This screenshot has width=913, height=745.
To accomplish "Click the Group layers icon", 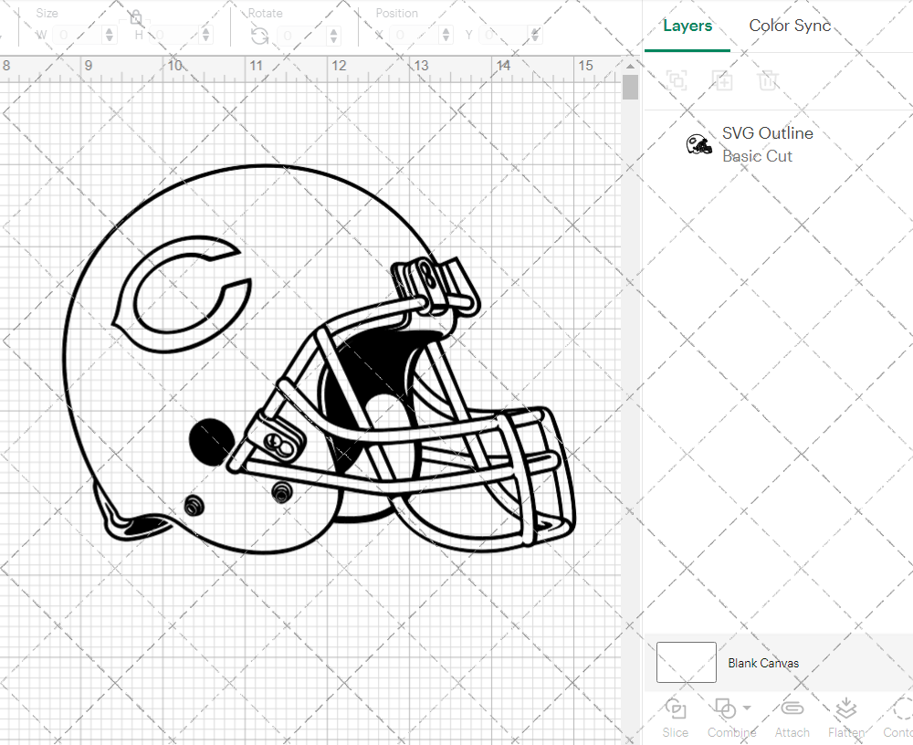I will point(677,79).
